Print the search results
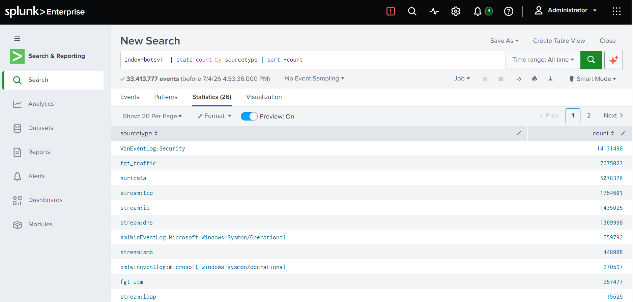This screenshot has height=302, width=633. point(535,79)
